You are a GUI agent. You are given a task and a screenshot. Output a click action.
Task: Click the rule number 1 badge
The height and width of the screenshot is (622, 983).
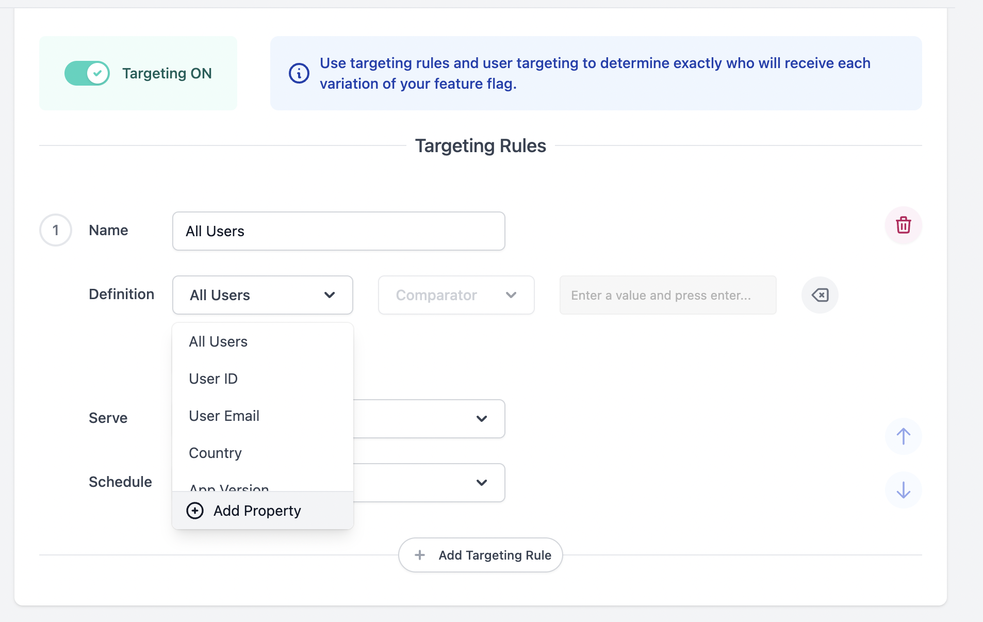click(x=56, y=230)
